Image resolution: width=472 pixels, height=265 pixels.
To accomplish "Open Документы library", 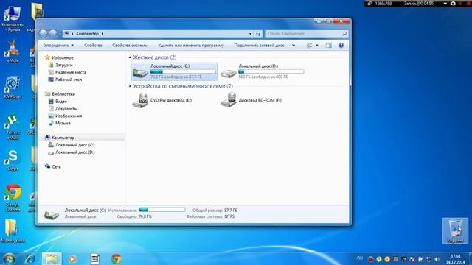I will point(66,108).
